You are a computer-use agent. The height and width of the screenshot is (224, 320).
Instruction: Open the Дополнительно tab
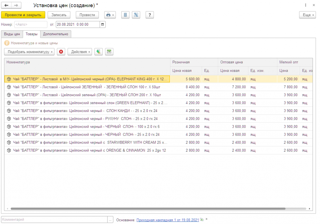pyautogui.click(x=56, y=34)
